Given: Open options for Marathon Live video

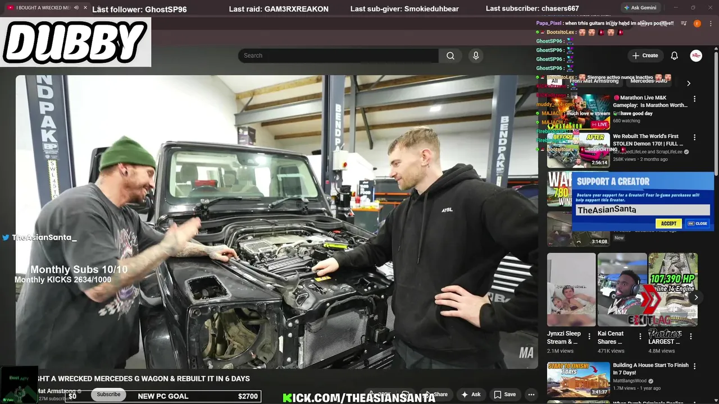Looking at the screenshot, I should (x=694, y=99).
